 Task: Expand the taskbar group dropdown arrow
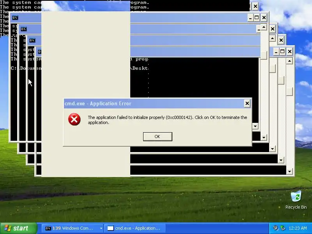(101, 228)
